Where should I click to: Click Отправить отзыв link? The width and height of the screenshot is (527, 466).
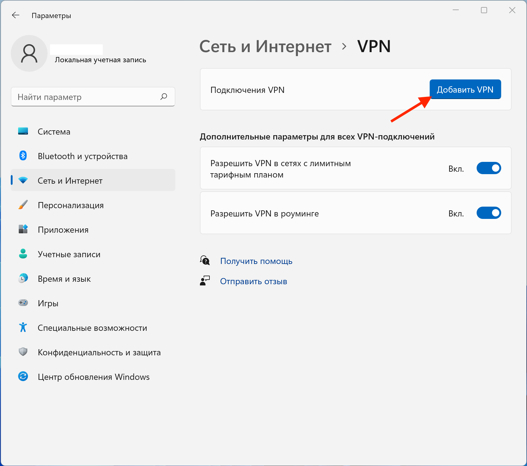pyautogui.click(x=253, y=281)
